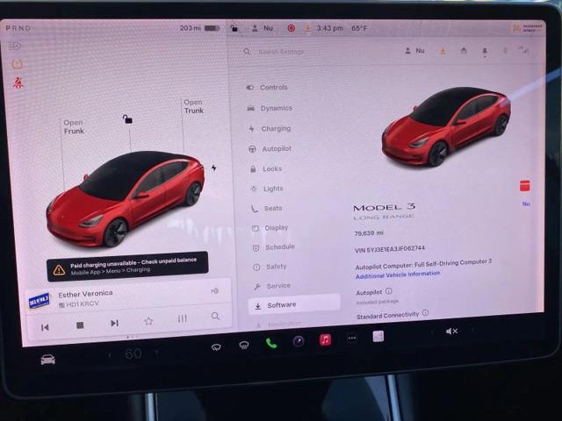Tap the charge port lightning bolt icon
Viewport: 562px width, 421px height.
pos(214,168)
